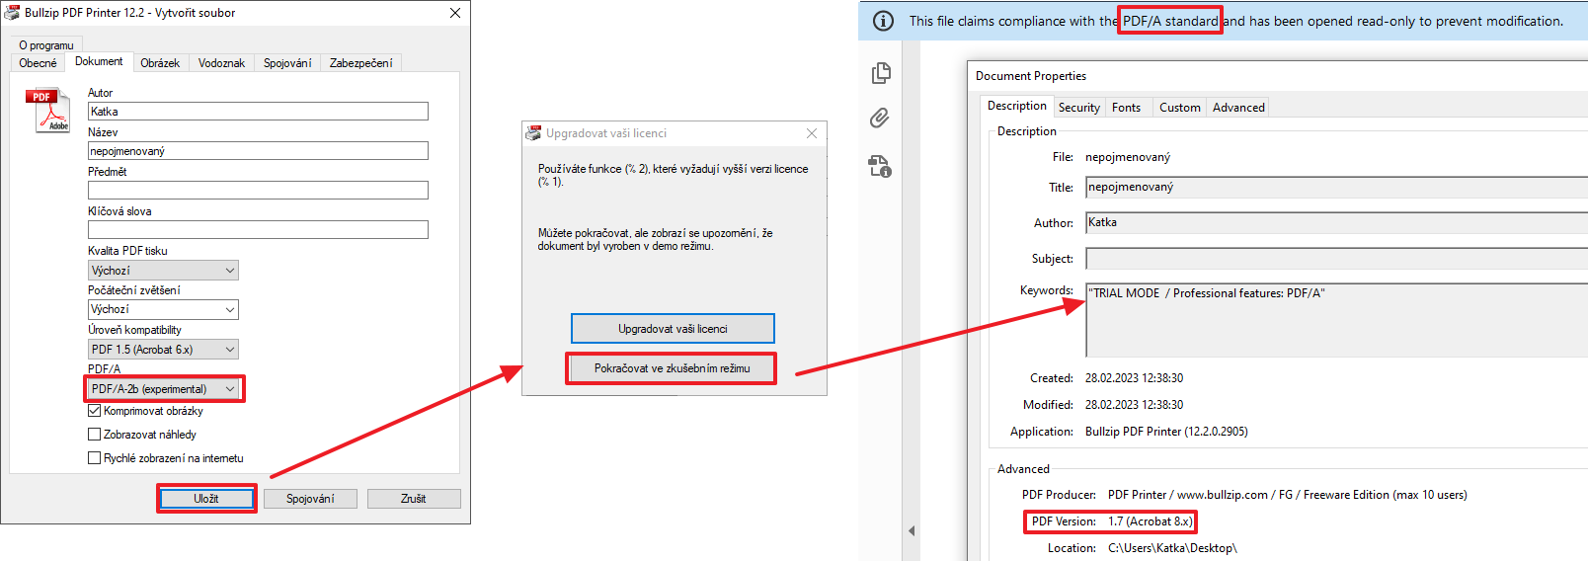Collapse the navigation pane with left arrow
This screenshot has width=1588, height=561.
point(912,530)
